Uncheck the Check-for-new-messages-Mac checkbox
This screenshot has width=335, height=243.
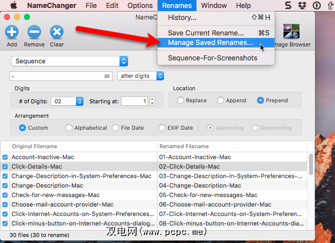pos(5,195)
